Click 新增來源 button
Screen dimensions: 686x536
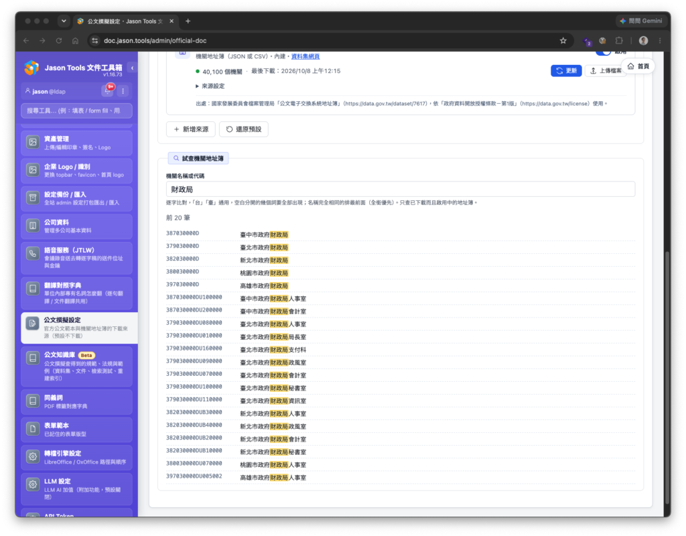[191, 129]
